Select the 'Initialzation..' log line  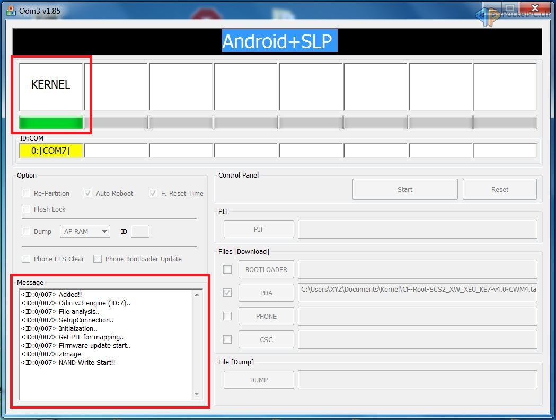coord(59,328)
